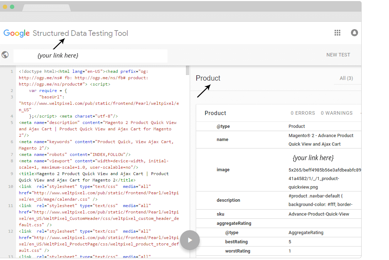The image size is (389, 260).
Task: Select the browser tab at the top
Action: pos(46,7)
